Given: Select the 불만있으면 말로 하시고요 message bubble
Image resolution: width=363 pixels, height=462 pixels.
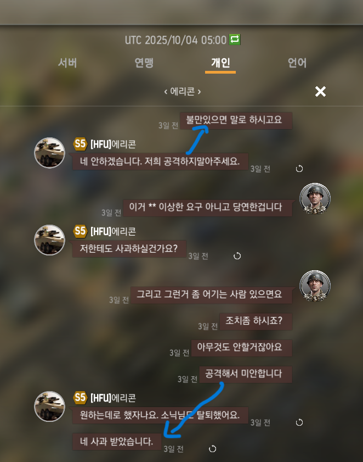Looking at the screenshot, I should (x=236, y=120).
